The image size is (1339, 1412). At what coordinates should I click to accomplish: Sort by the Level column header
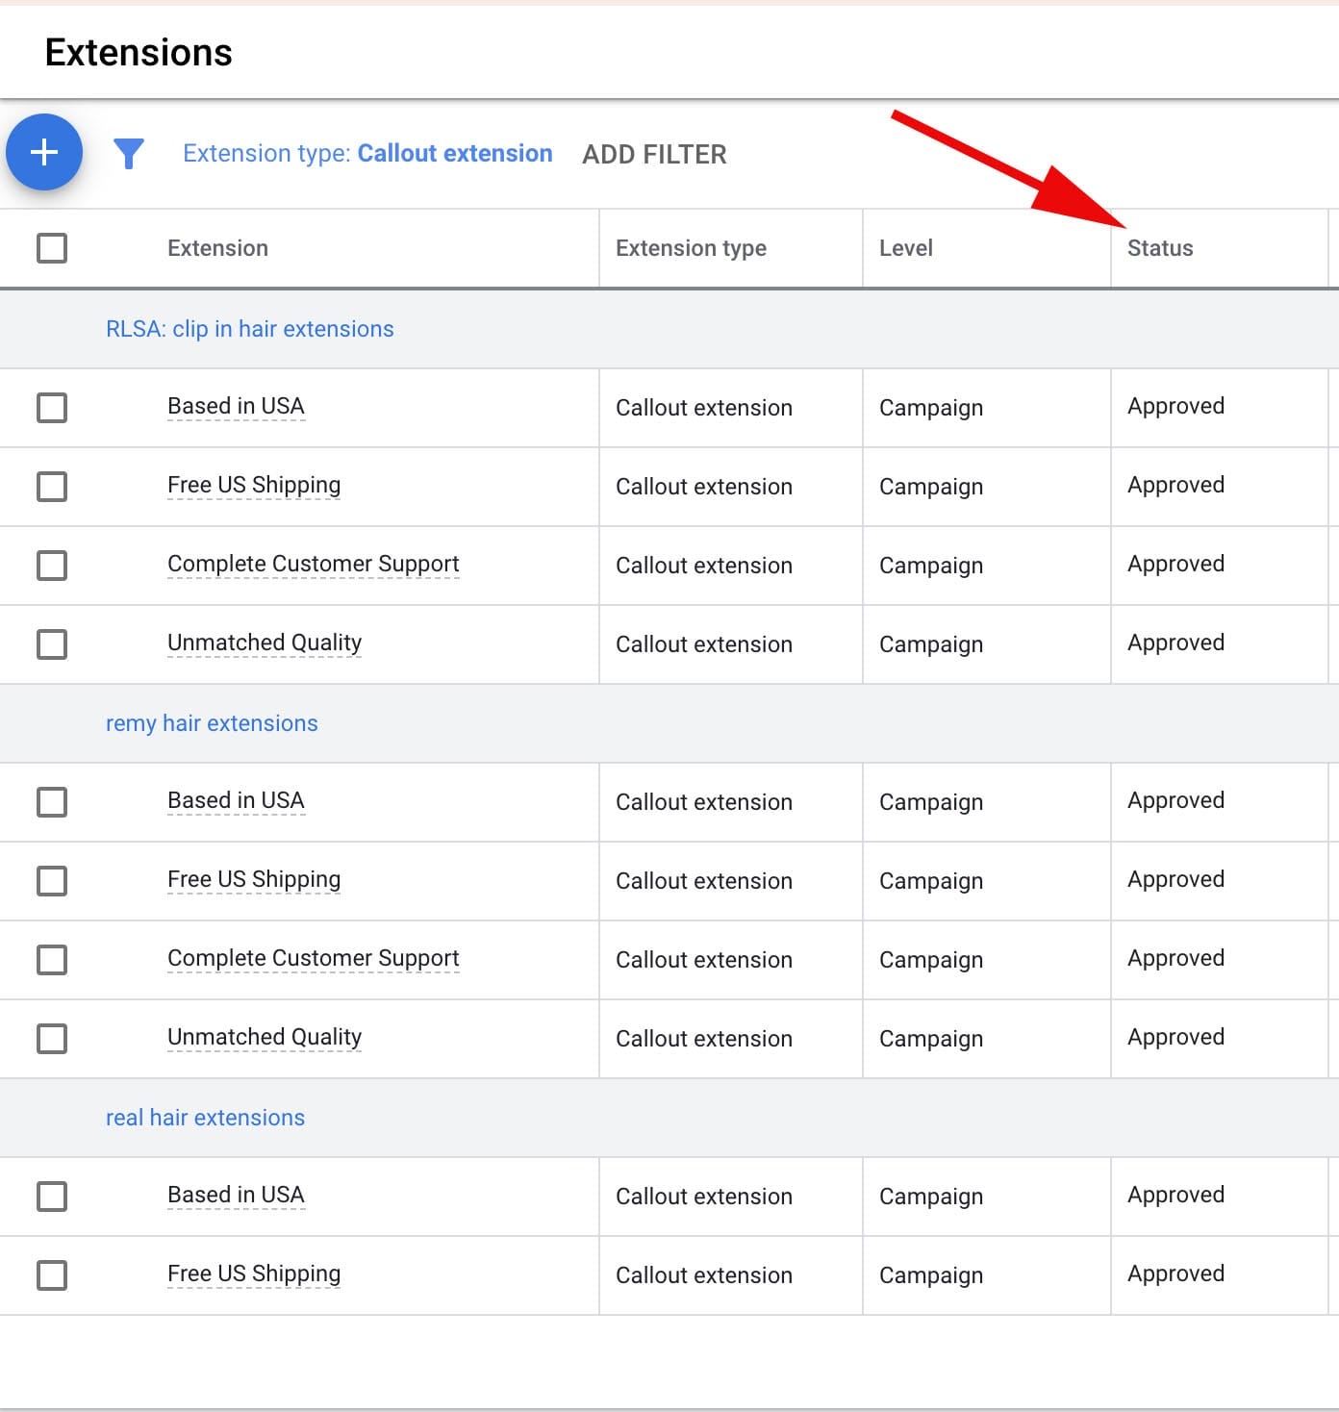point(906,248)
